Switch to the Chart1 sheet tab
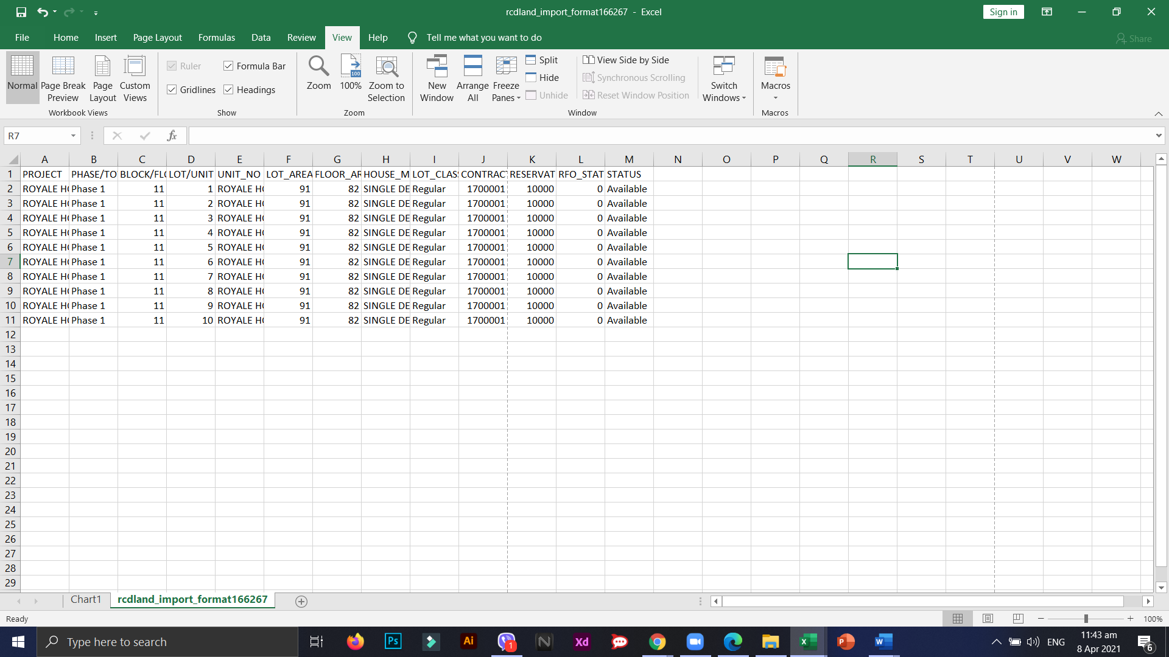This screenshot has height=657, width=1169. pos(86,599)
